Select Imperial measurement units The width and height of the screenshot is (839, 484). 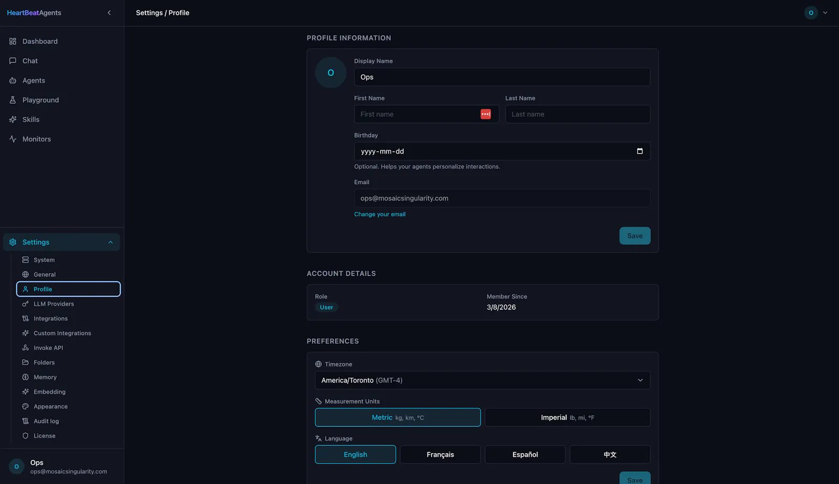567,417
